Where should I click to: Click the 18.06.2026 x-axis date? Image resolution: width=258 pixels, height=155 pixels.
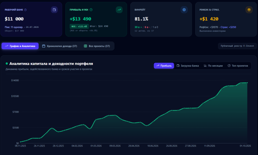click(153, 146)
